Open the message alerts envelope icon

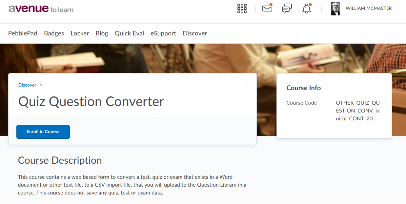pyautogui.click(x=267, y=8)
